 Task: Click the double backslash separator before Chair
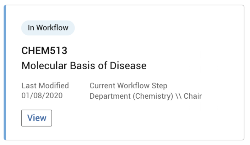point(179,96)
